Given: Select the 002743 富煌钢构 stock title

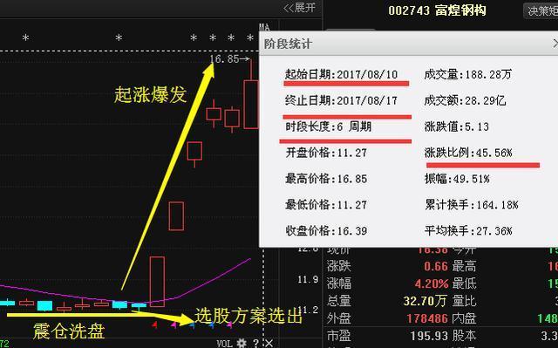Looking at the screenshot, I should click(437, 10).
